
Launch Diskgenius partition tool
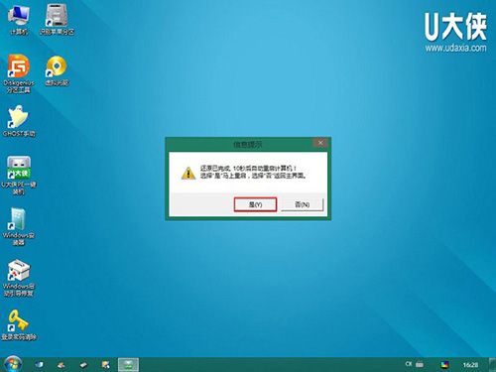tap(19, 73)
